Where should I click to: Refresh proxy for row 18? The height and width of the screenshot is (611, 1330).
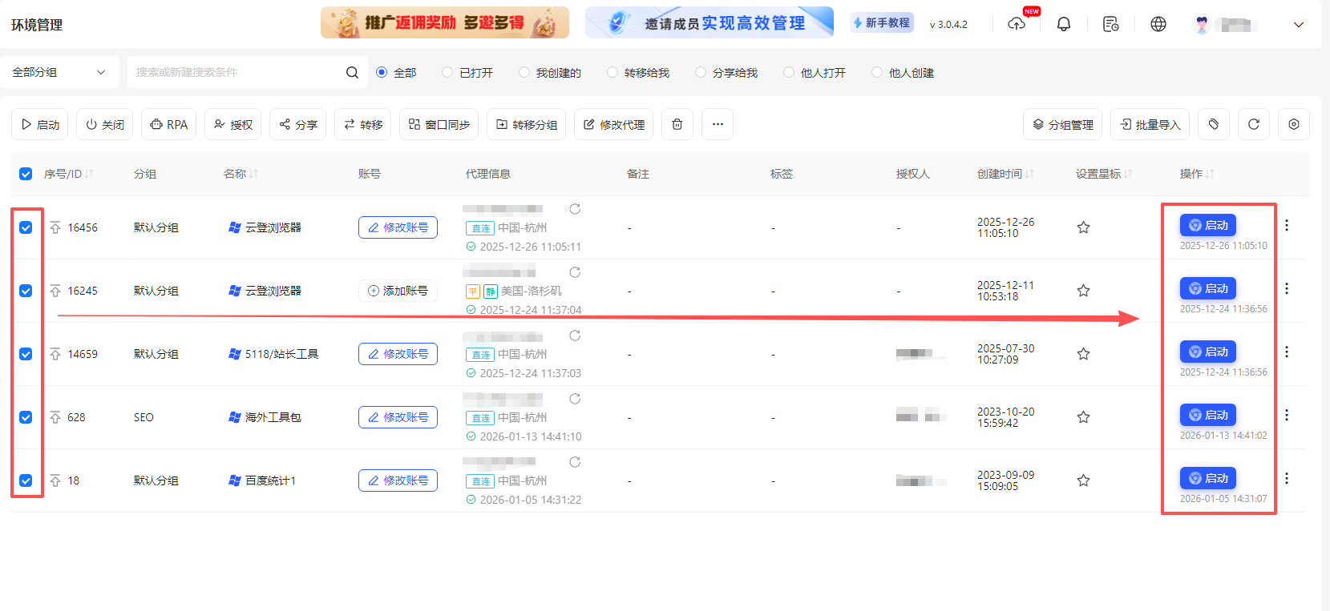click(575, 462)
